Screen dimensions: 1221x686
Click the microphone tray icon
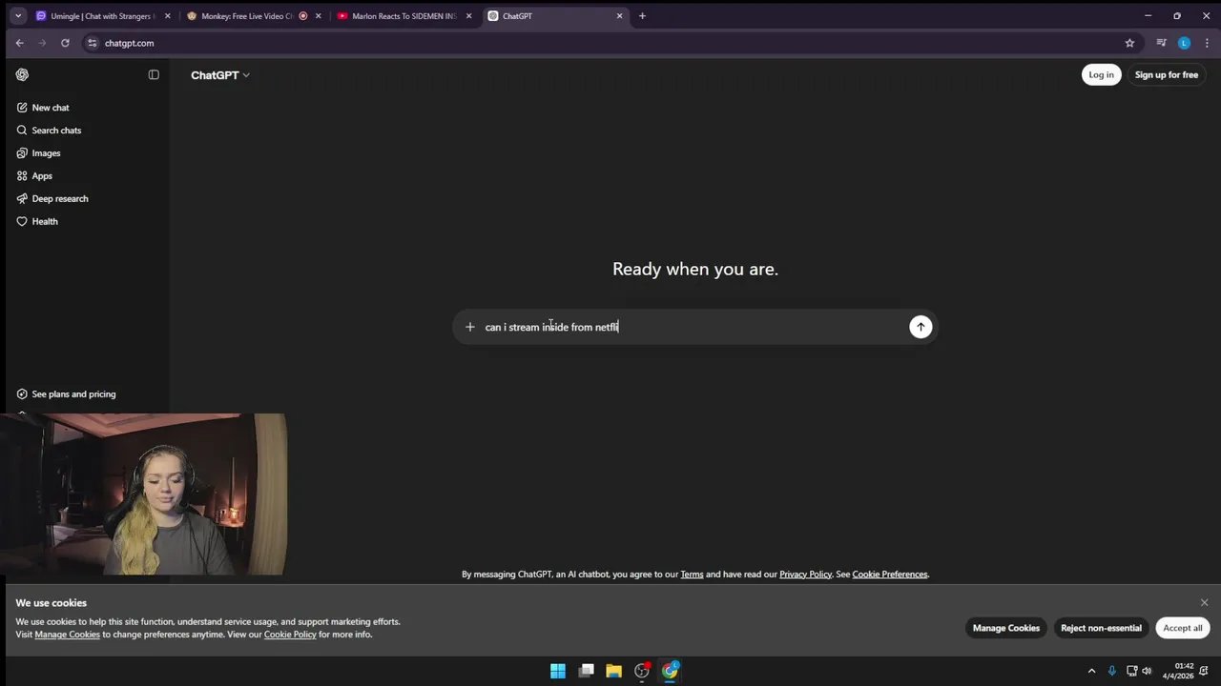[x=1111, y=671]
